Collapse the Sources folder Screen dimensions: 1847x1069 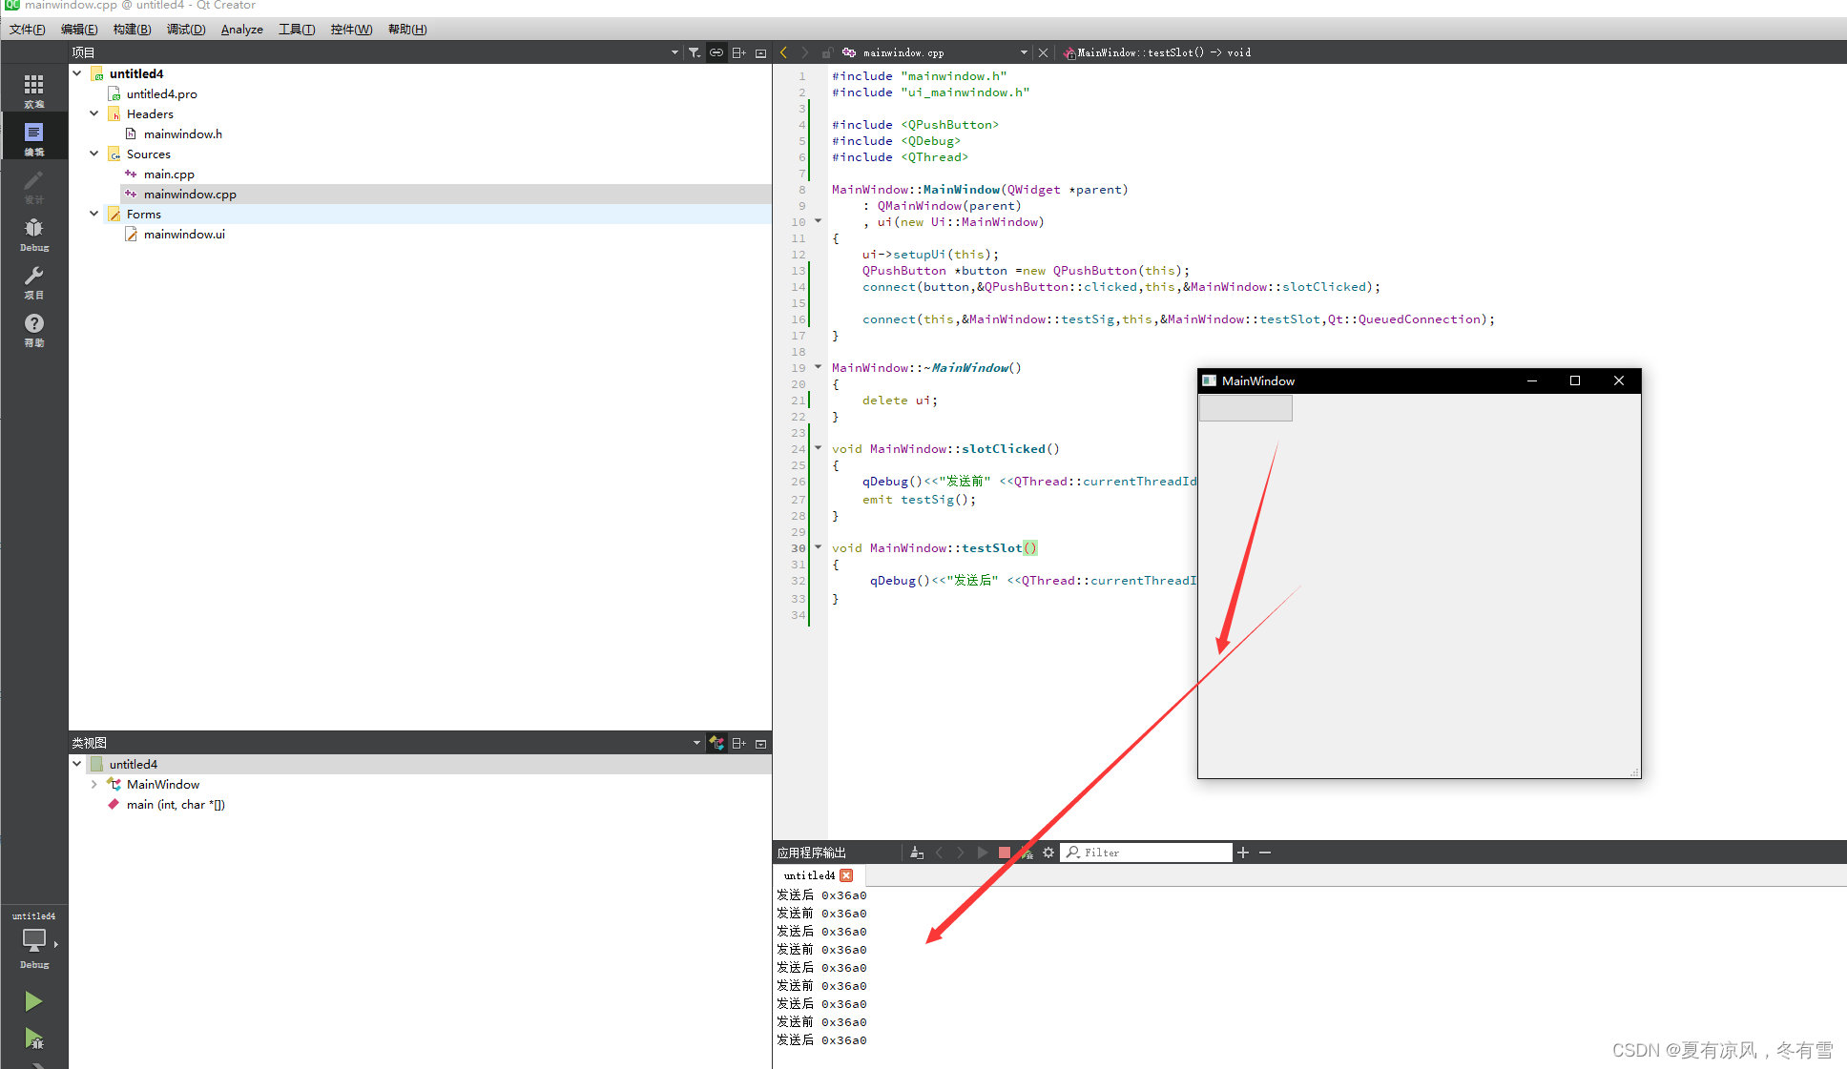tap(94, 154)
